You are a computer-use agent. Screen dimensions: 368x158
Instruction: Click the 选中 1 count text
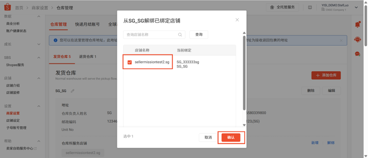coord(128,136)
